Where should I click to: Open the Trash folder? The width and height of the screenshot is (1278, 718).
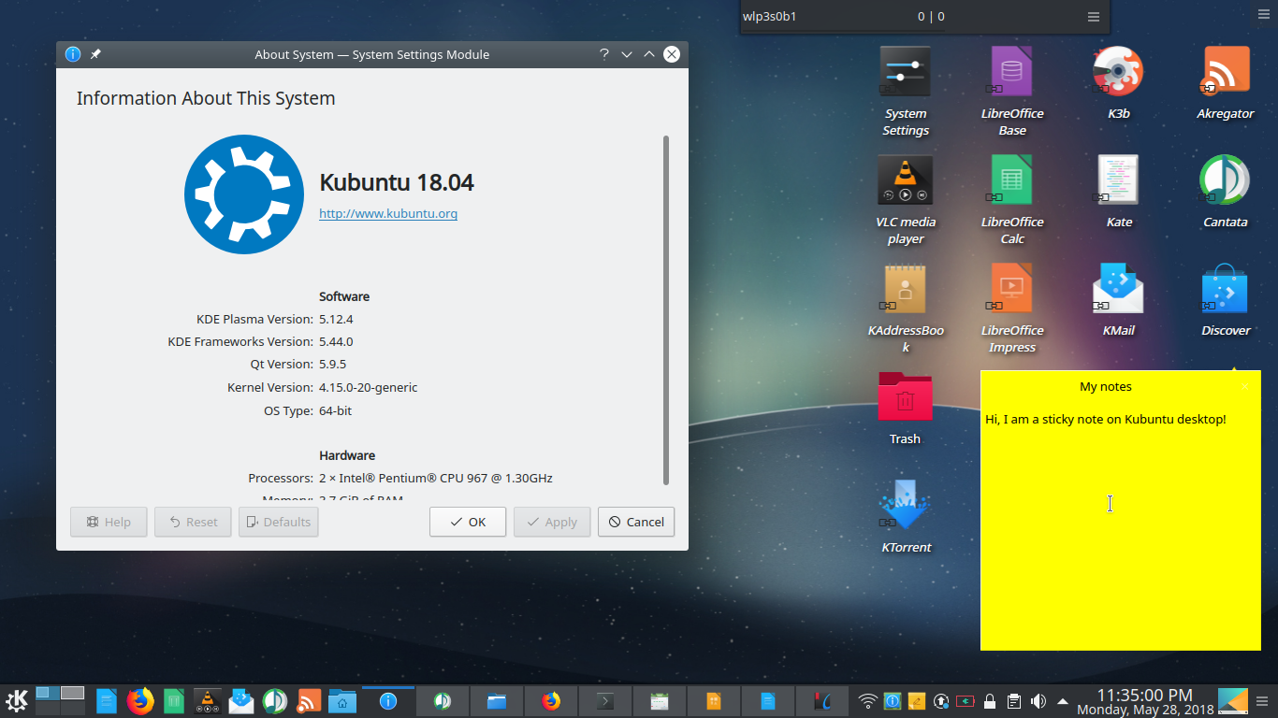[905, 396]
